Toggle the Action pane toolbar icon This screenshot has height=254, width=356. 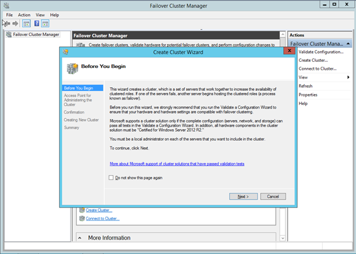45,23
